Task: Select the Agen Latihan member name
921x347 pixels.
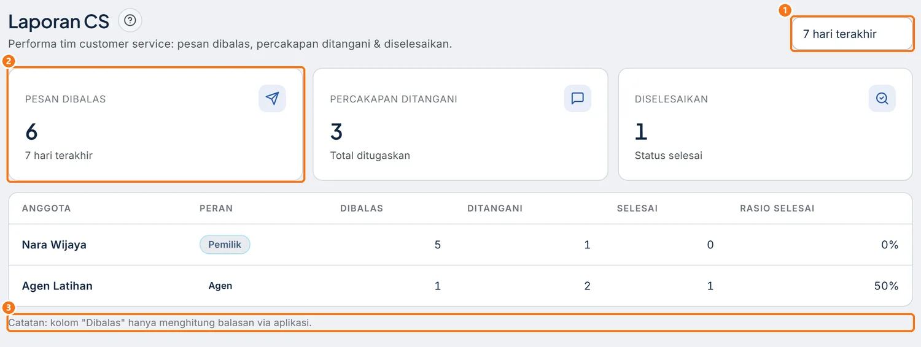Action: click(x=57, y=286)
